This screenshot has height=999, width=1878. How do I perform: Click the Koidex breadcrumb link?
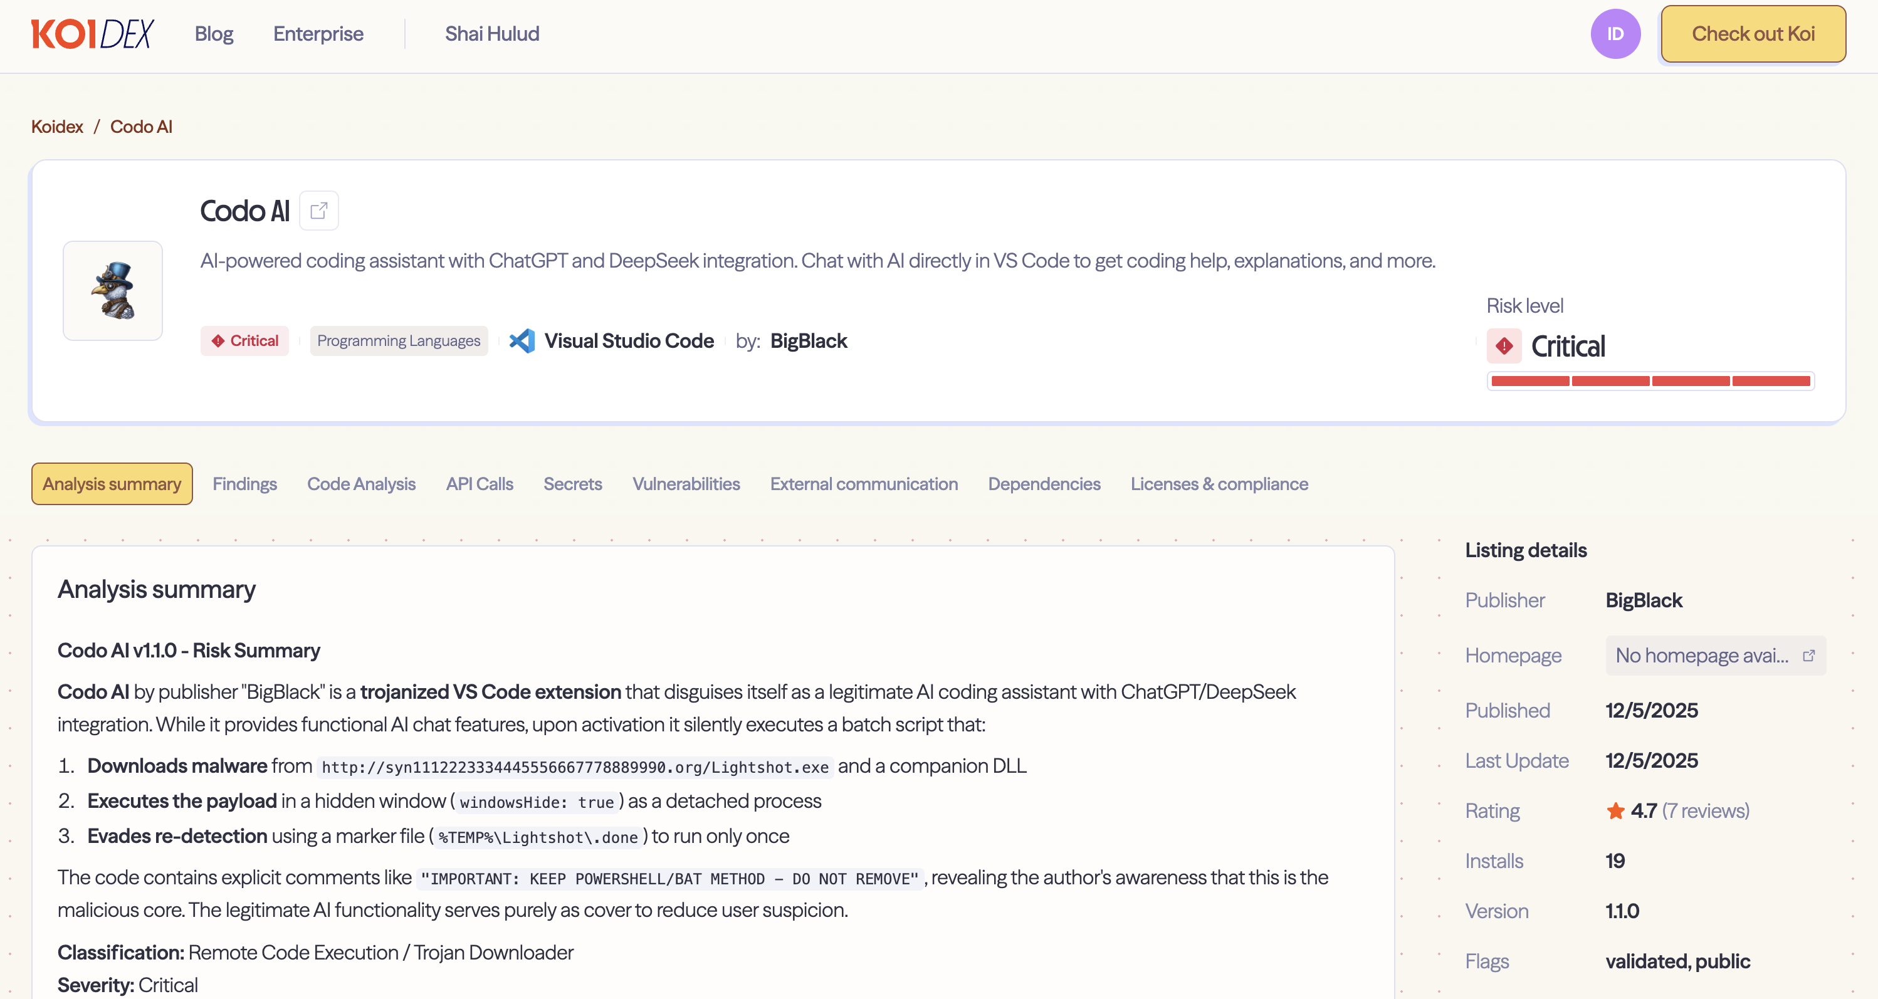click(x=57, y=127)
